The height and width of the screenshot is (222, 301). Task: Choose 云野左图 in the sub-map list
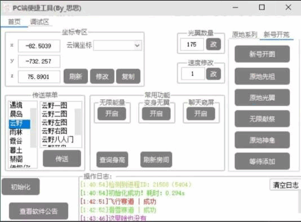click(x=55, y=122)
